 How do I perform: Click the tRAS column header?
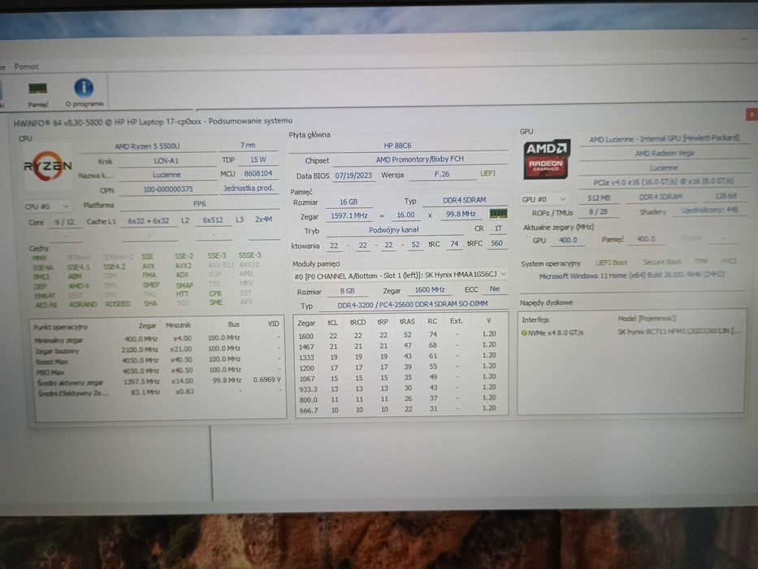tap(407, 321)
